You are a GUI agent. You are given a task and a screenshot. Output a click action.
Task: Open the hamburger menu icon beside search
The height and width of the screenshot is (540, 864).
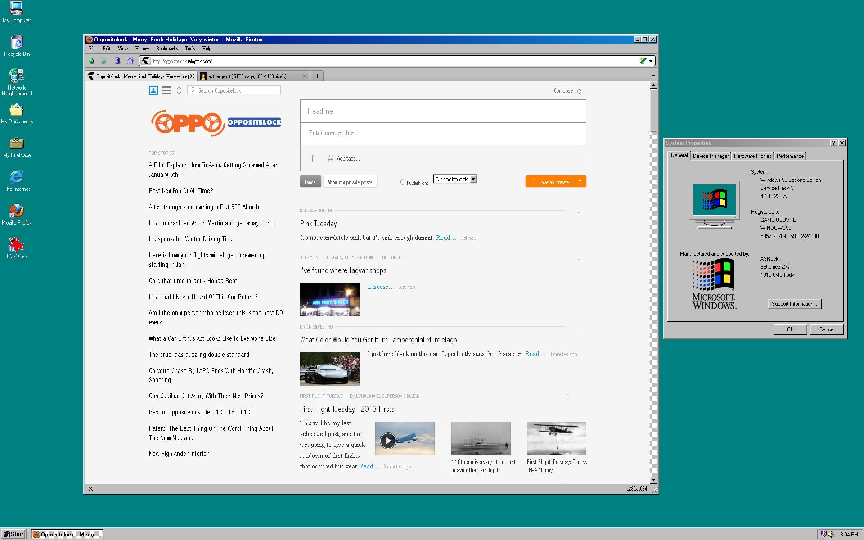[x=167, y=90]
